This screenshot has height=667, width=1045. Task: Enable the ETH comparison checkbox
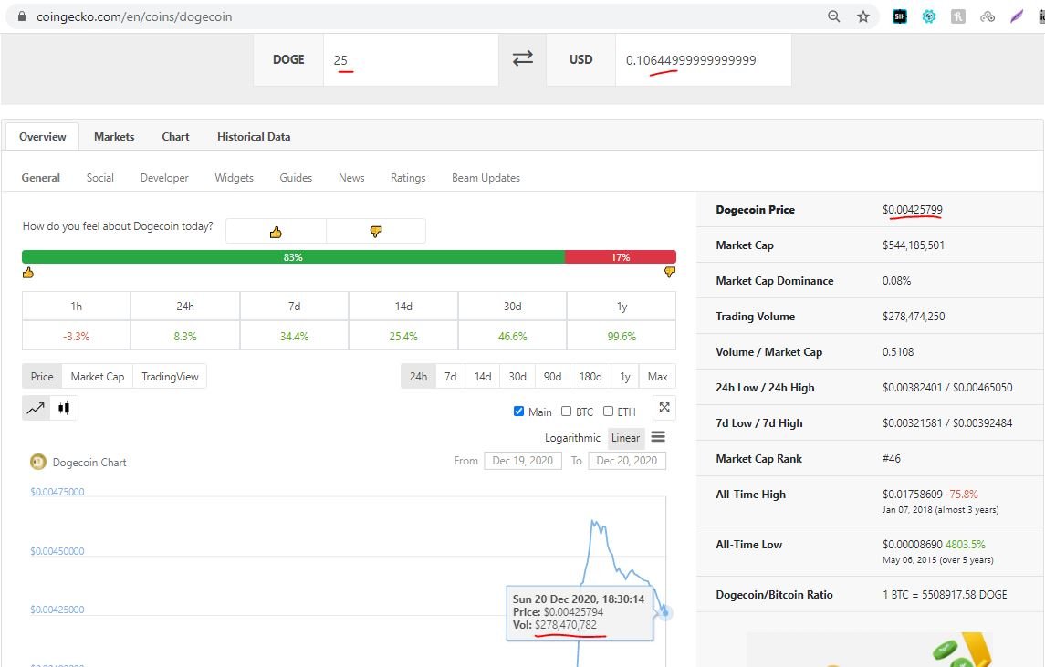point(609,412)
